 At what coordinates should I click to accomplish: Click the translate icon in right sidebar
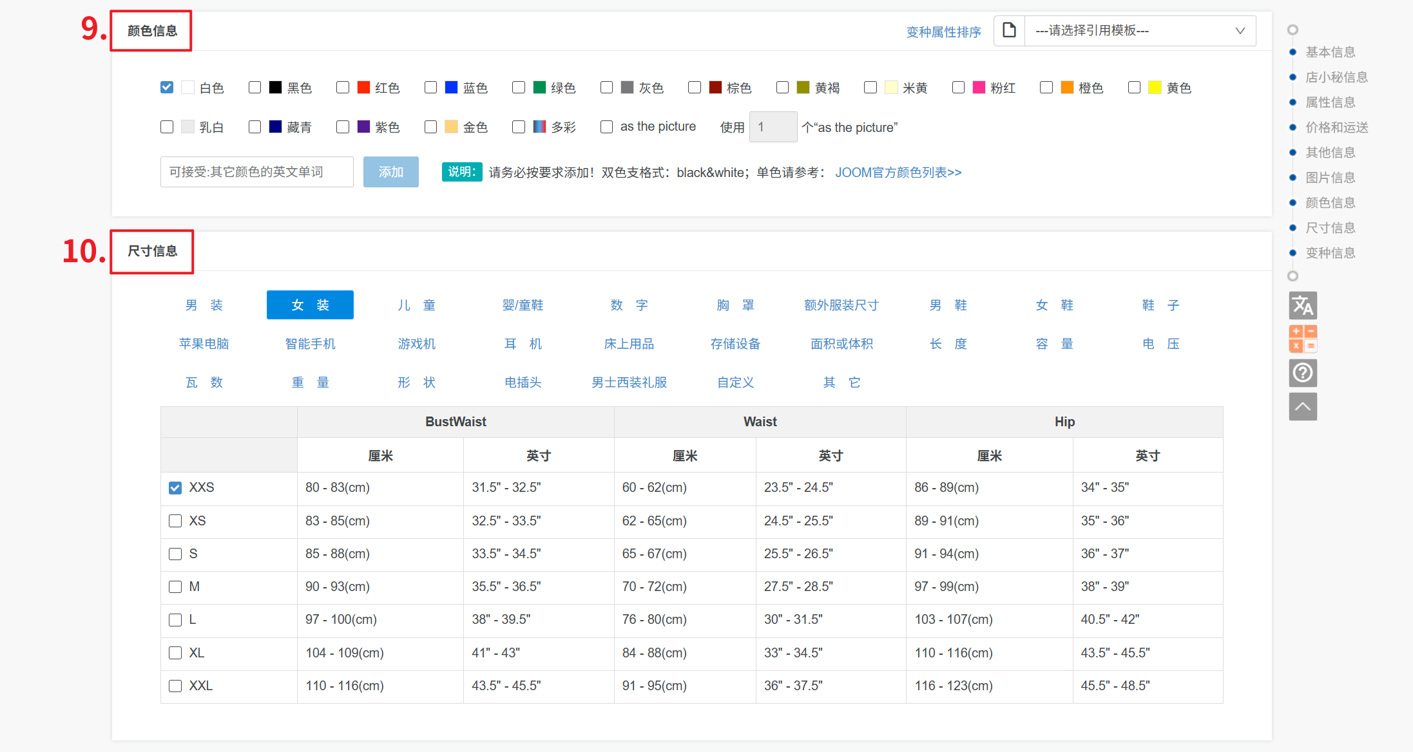1302,305
